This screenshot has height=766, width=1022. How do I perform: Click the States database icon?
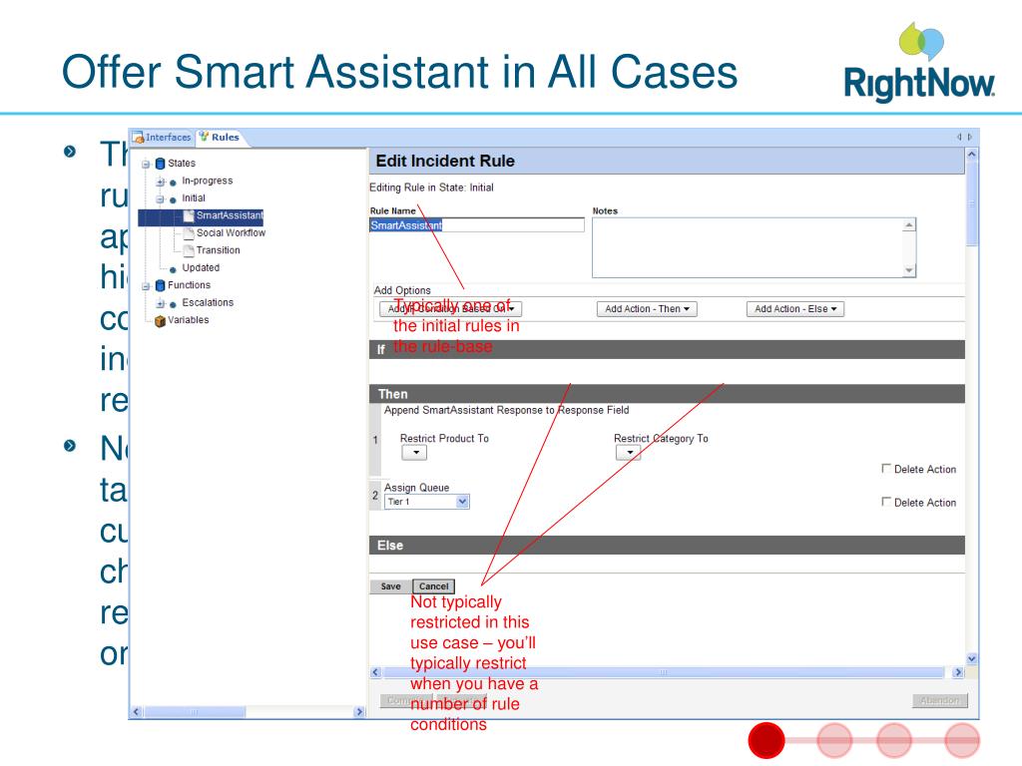point(161,164)
